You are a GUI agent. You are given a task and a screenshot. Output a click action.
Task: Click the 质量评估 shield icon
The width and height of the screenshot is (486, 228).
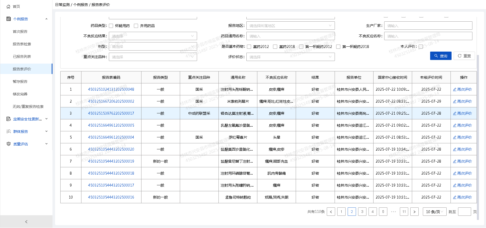coord(8,144)
